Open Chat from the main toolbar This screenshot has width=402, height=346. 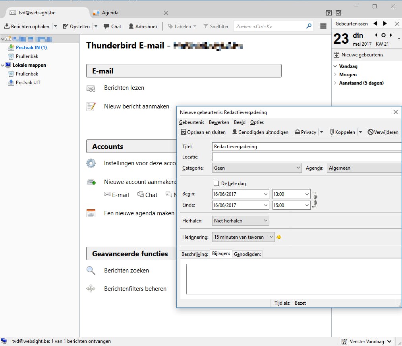112,26
